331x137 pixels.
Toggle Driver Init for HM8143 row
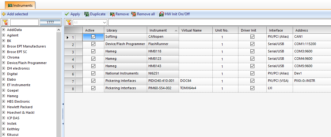coord(252,66)
